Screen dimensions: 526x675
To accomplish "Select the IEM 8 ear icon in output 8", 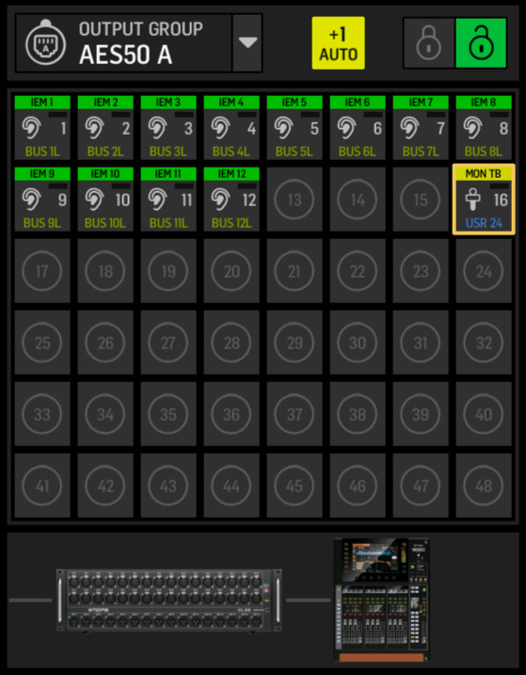I will point(472,128).
